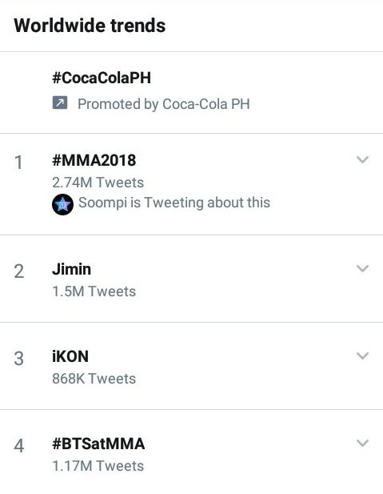Open the Jimin trending topic
Screen dimensions: 383x494
pos(71,269)
